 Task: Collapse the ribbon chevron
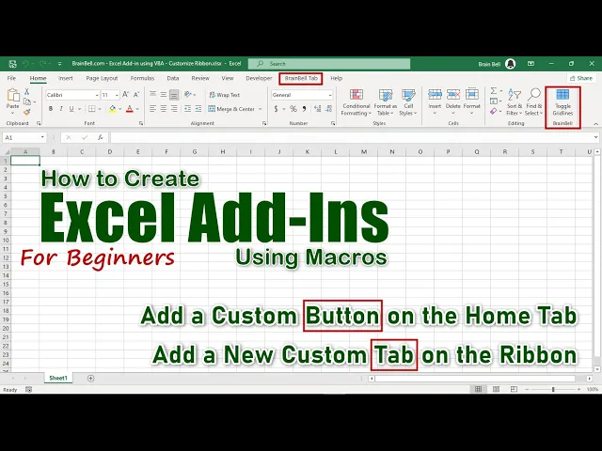tap(595, 124)
